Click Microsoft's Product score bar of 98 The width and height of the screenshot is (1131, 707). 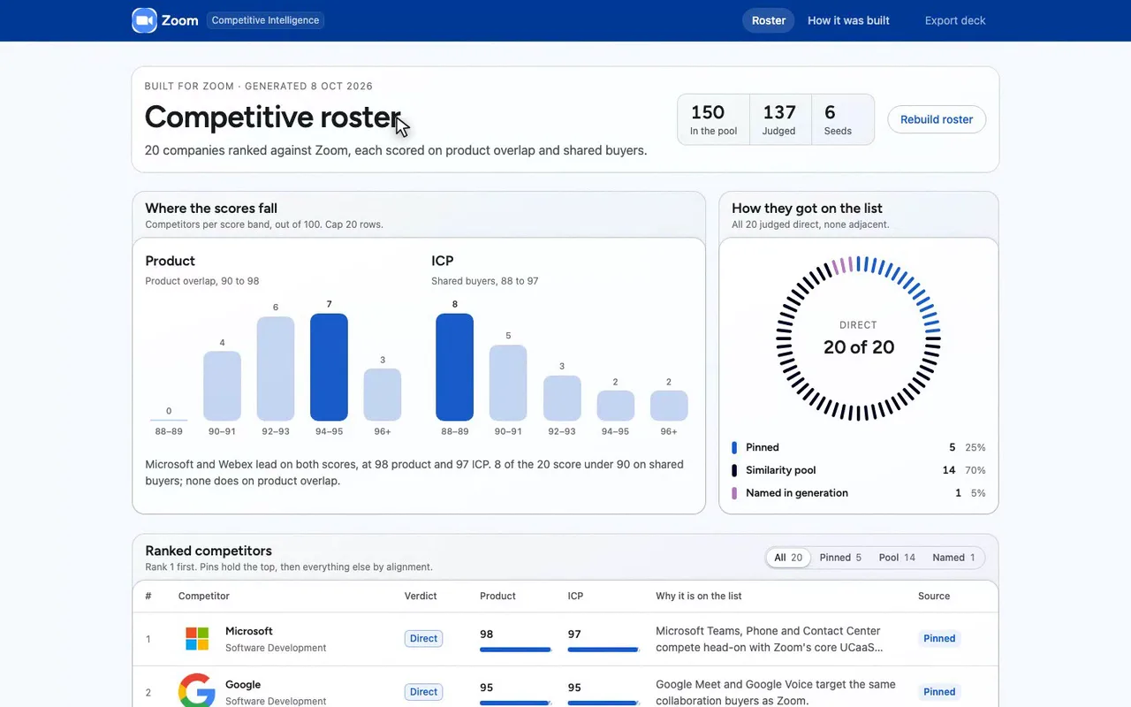click(516, 650)
